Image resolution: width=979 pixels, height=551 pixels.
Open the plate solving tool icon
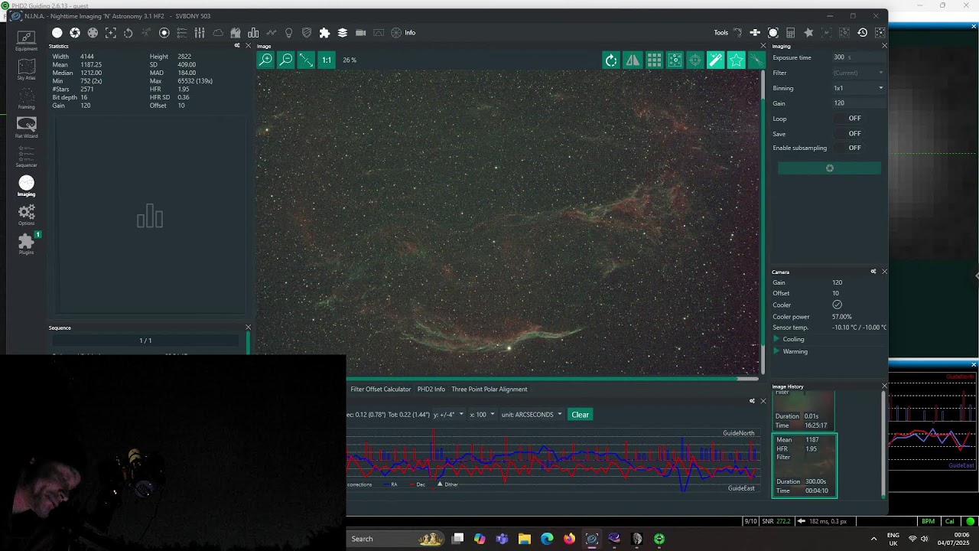(x=773, y=33)
